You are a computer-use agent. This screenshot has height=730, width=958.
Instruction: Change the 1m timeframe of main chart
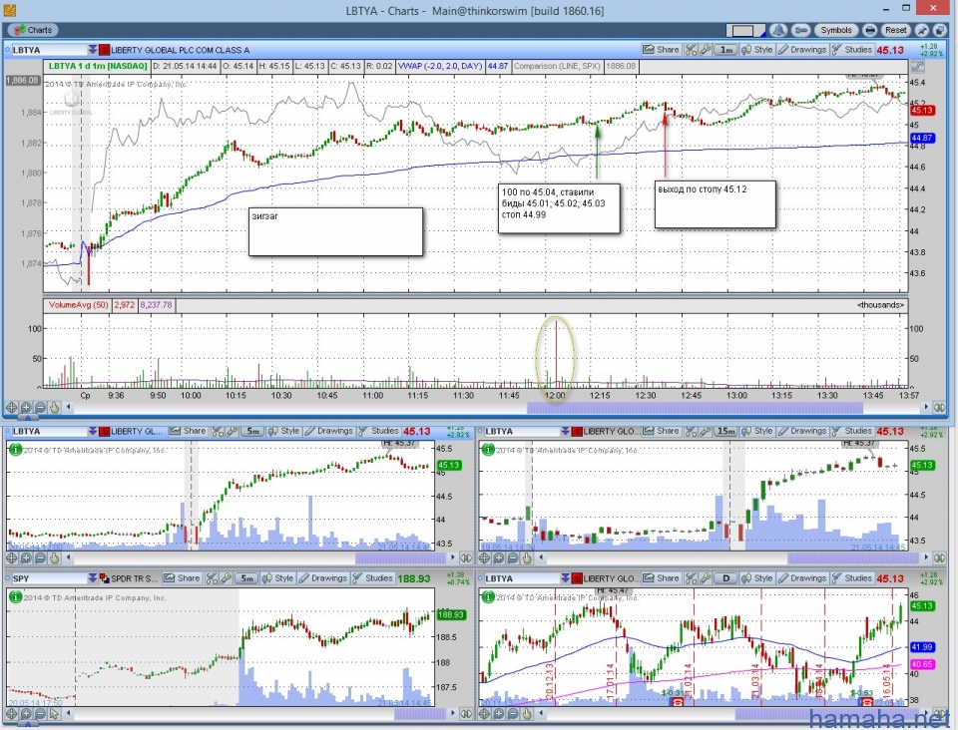(x=725, y=50)
